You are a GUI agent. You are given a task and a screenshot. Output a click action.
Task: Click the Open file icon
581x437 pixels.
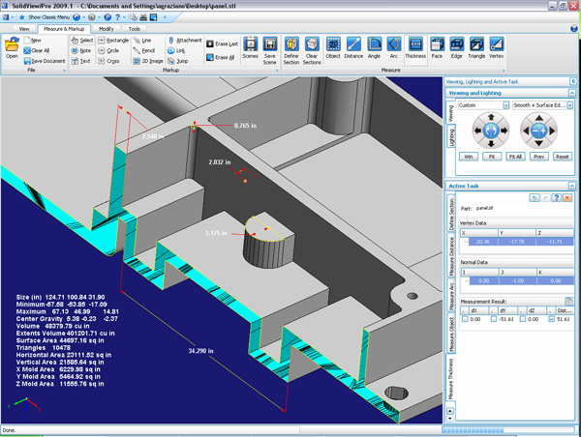pyautogui.click(x=12, y=47)
